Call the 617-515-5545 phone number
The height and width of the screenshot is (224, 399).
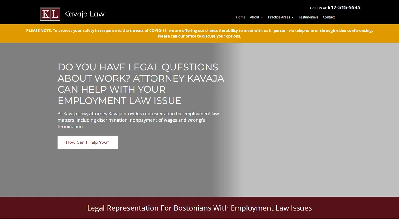[344, 7]
